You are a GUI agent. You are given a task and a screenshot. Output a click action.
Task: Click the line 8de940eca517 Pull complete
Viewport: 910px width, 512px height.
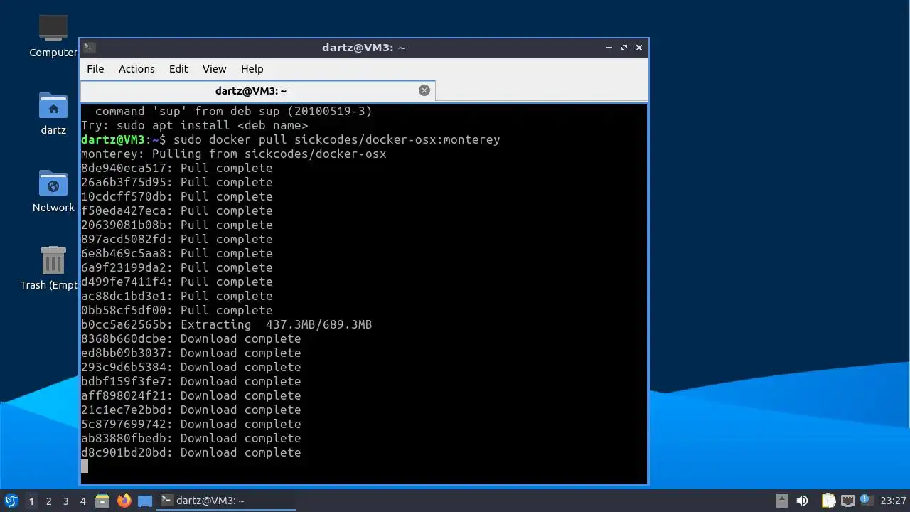176,168
